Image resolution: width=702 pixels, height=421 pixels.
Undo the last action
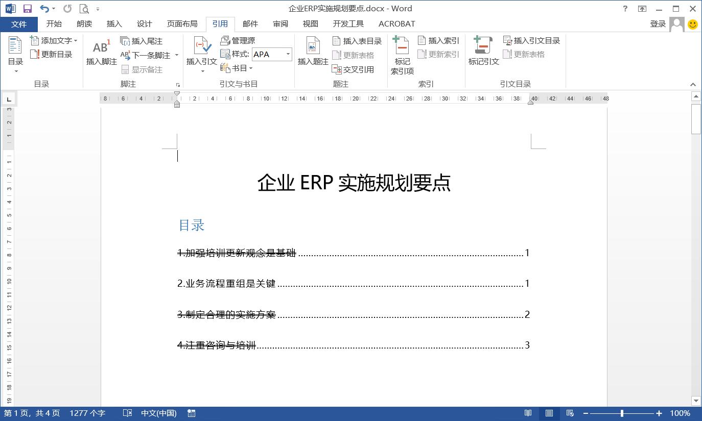[44, 9]
